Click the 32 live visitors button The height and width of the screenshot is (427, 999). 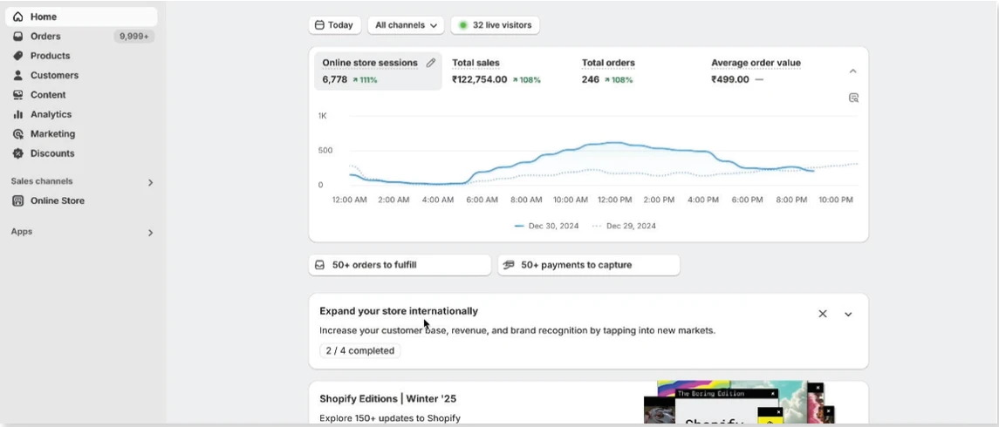pos(495,25)
